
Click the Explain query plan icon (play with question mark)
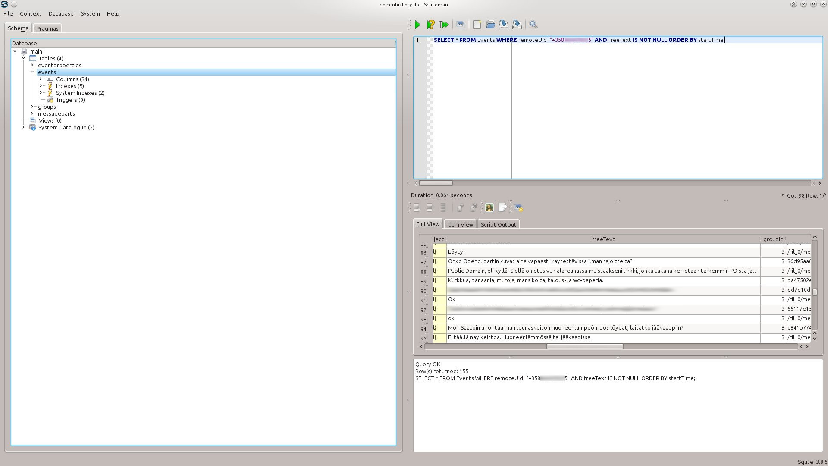coord(430,25)
